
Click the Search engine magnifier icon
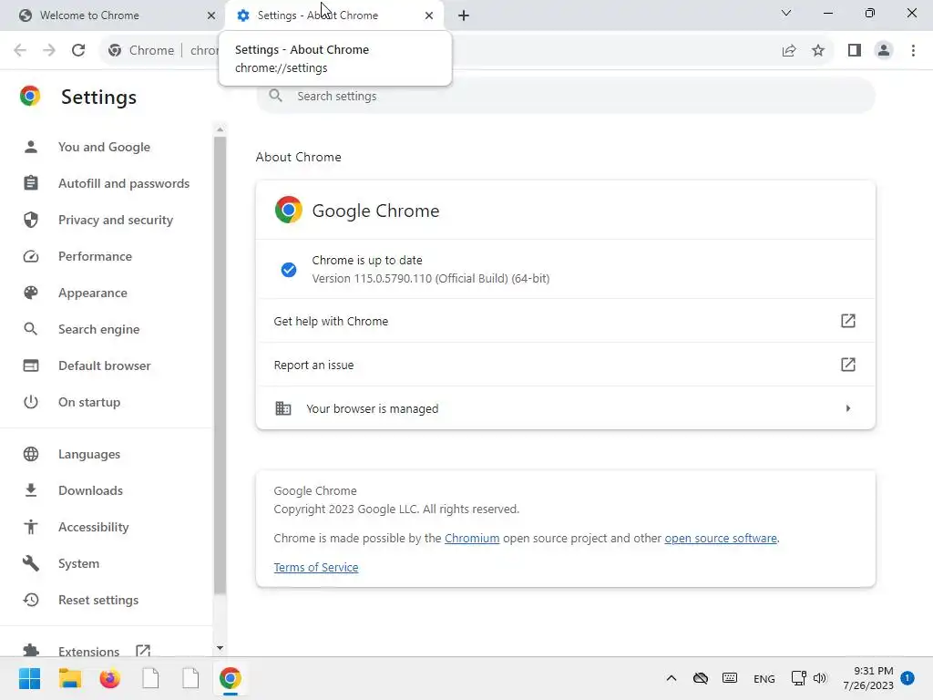point(31,329)
